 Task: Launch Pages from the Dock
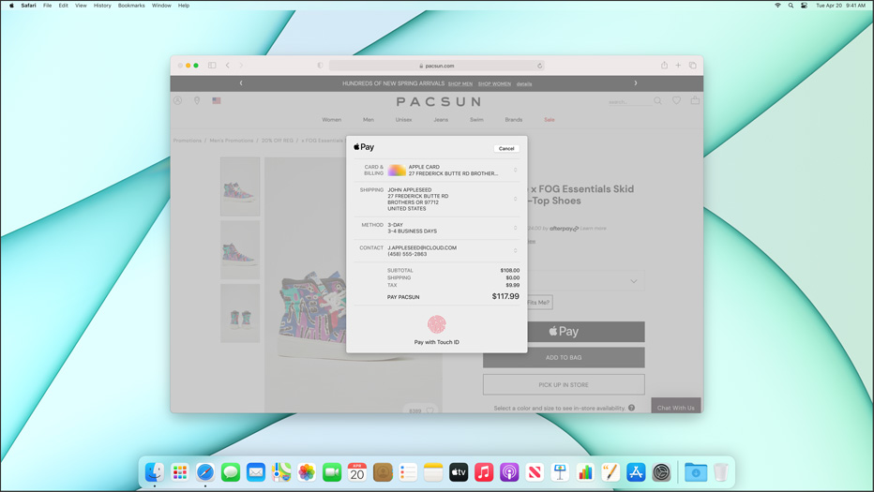click(610, 472)
